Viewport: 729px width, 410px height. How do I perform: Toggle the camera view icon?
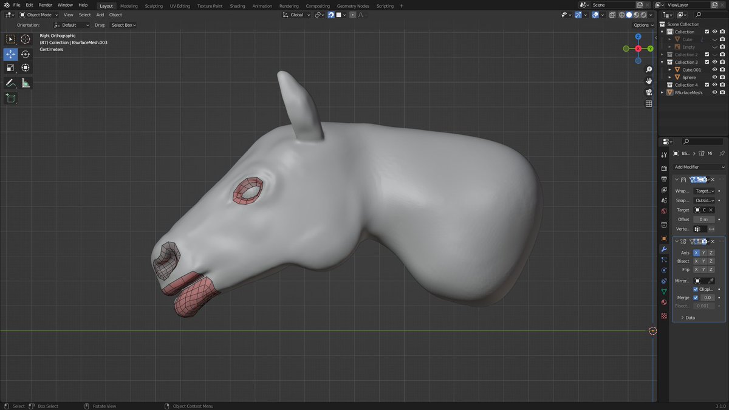click(649, 92)
